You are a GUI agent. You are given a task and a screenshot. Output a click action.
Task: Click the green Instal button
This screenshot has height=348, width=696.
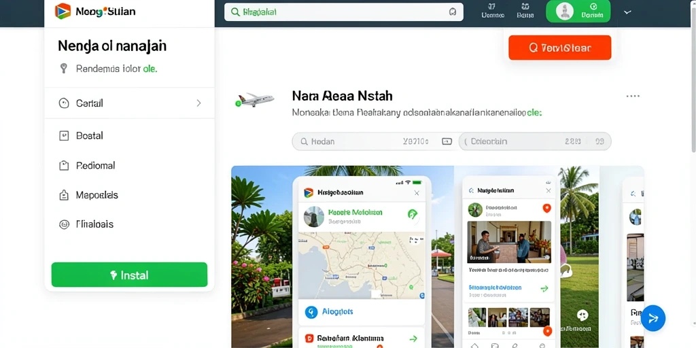click(129, 275)
